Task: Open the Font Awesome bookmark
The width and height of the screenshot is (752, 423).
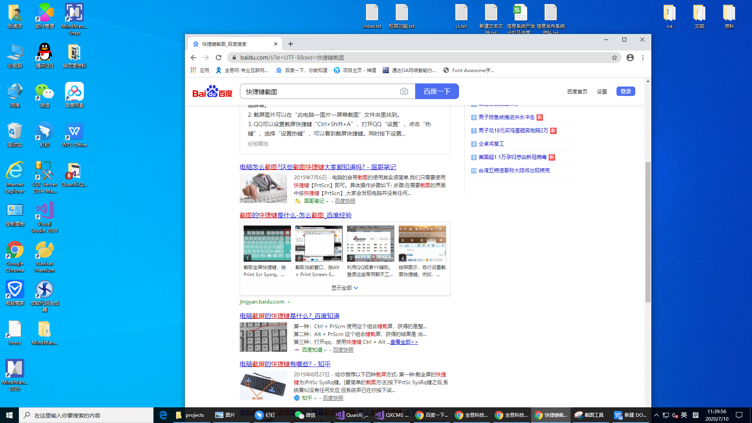Action: click(469, 70)
